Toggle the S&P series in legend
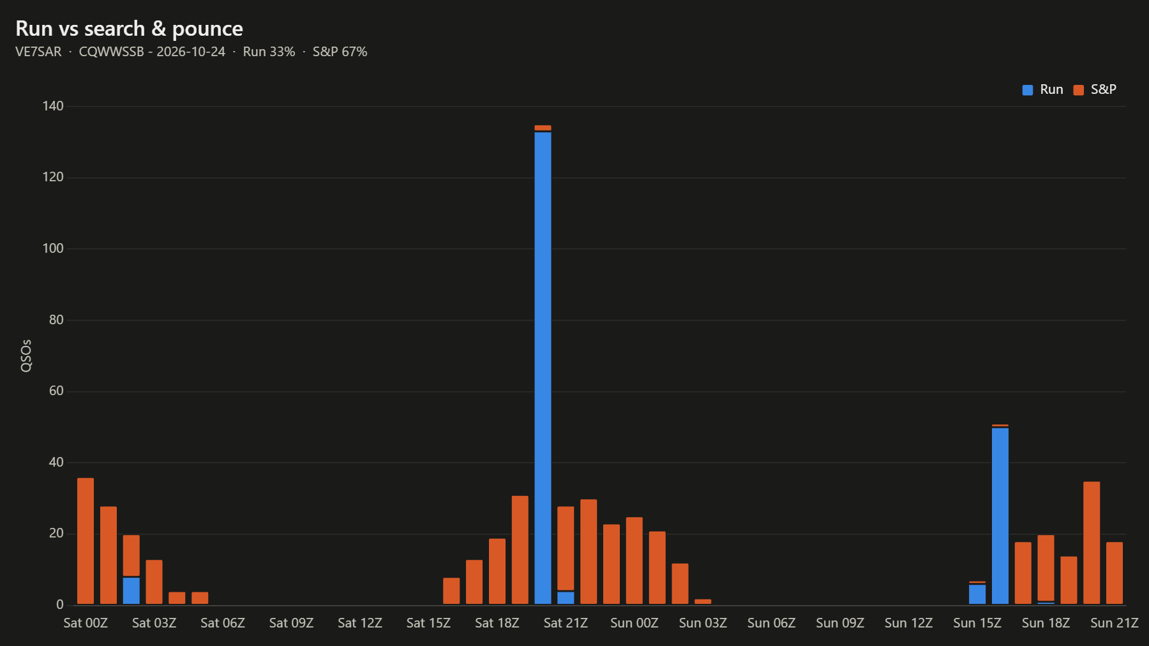This screenshot has width=1149, height=646. [x=1095, y=90]
